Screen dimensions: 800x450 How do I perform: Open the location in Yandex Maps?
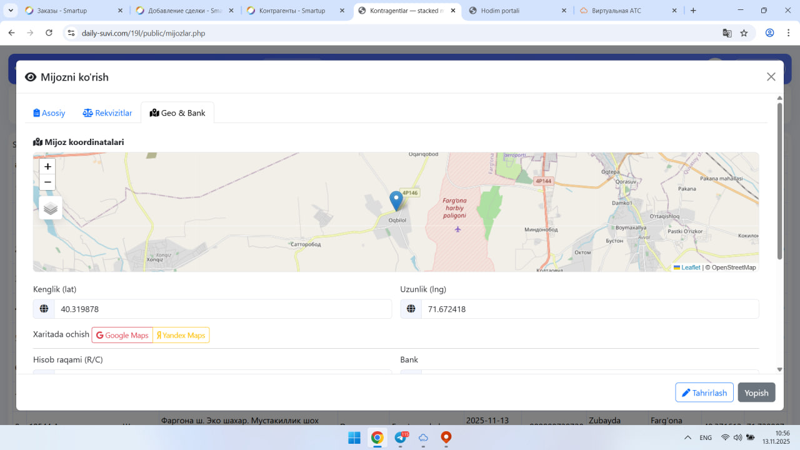point(181,335)
